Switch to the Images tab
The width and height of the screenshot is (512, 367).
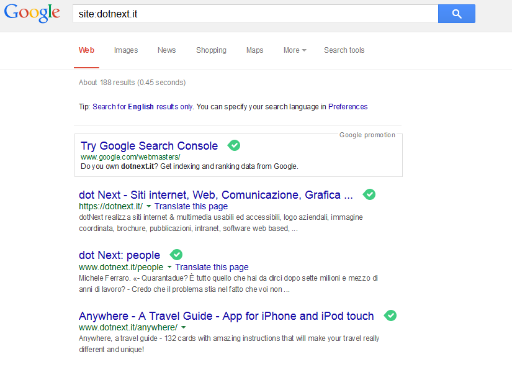(x=126, y=50)
